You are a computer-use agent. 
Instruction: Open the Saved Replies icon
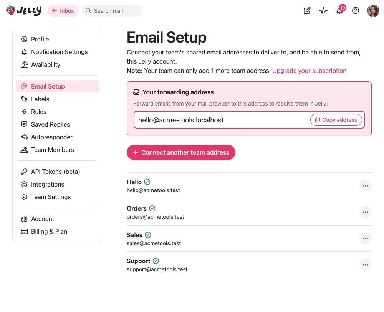click(x=24, y=124)
